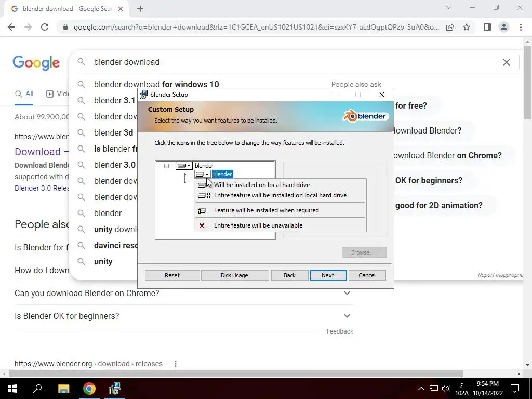The width and height of the screenshot is (532, 399).
Task: Go Back in the blender Setup wizard
Action: (x=289, y=275)
